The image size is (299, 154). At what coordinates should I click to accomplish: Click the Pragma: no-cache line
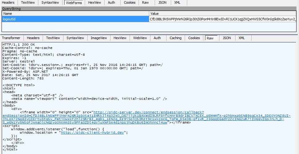20,51
